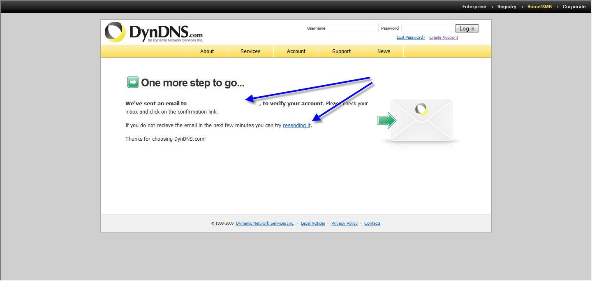Image resolution: width=592 pixels, height=281 pixels.
Task: Go to the Registry section
Action: [x=506, y=7]
